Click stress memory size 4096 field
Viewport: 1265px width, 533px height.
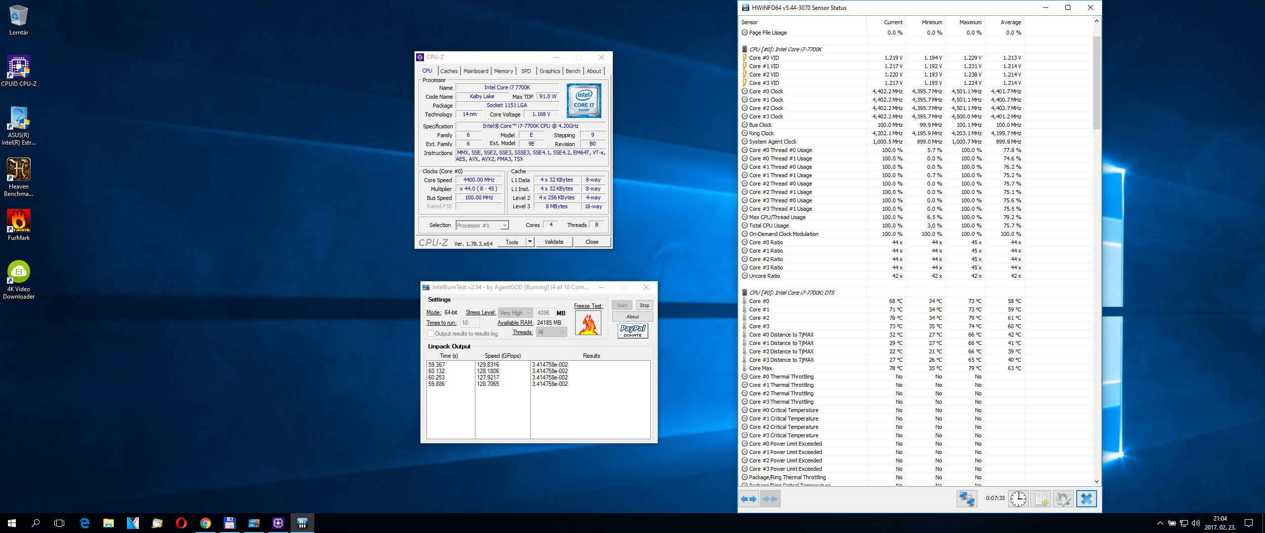545,313
